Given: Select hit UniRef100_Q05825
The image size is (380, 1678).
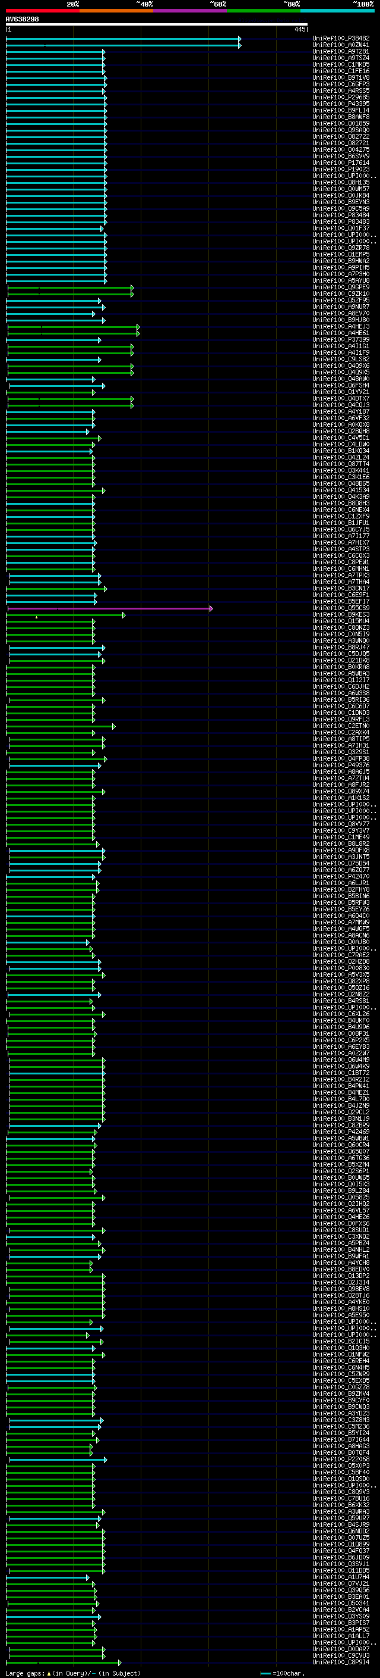Looking at the screenshot, I should [x=341, y=1198].
